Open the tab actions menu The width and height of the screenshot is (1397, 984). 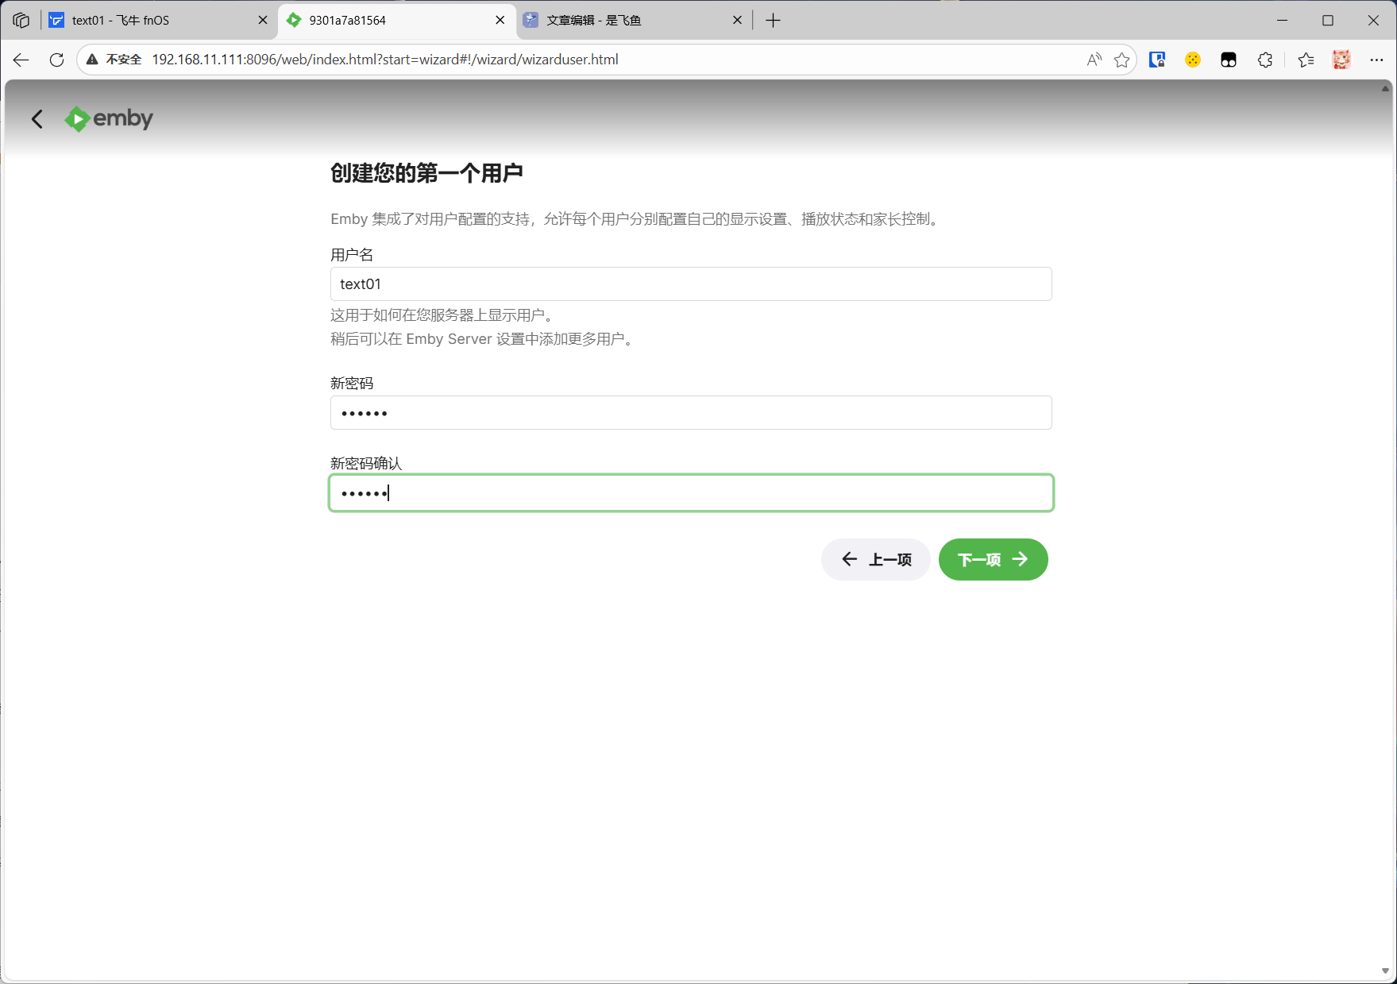coord(21,21)
